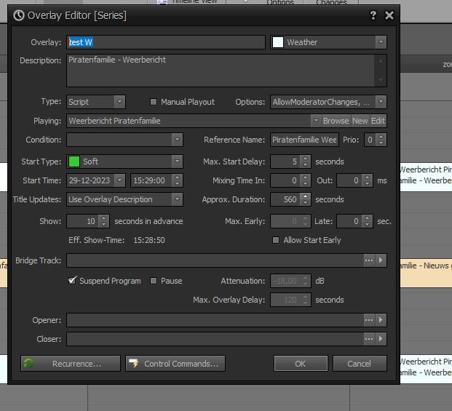This screenshot has height=411, width=452.
Task: Click the Bridge Track input field
Action: click(215, 260)
